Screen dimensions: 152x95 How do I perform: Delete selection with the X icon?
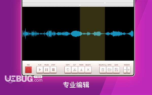[x=88, y=70]
